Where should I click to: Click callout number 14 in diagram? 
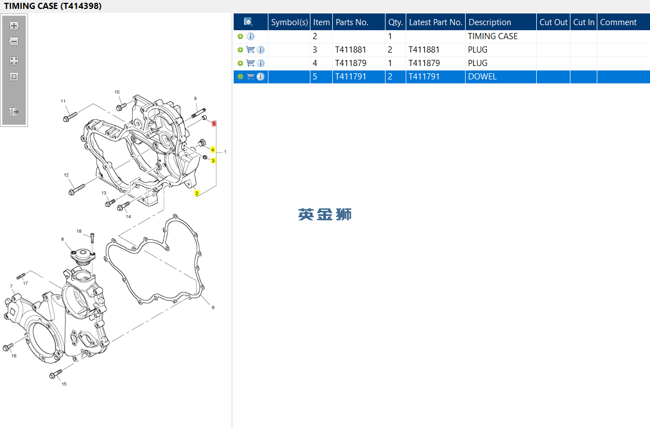128,216
